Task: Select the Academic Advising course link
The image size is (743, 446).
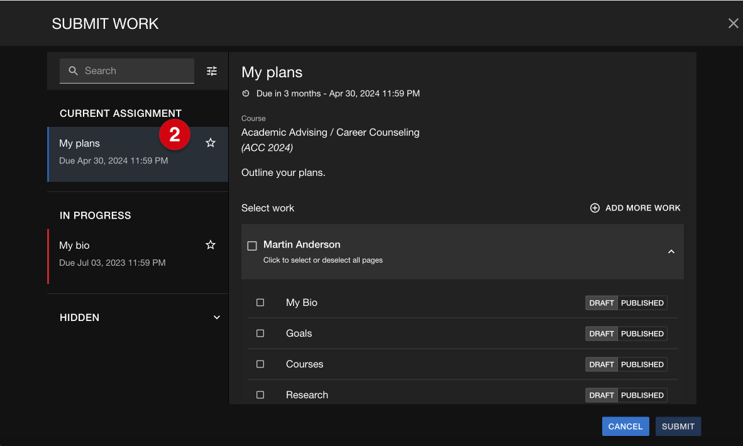Action: tap(330, 132)
